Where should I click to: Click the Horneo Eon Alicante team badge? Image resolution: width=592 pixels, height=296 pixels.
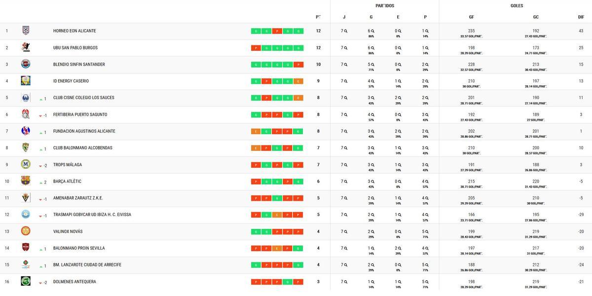click(x=25, y=31)
